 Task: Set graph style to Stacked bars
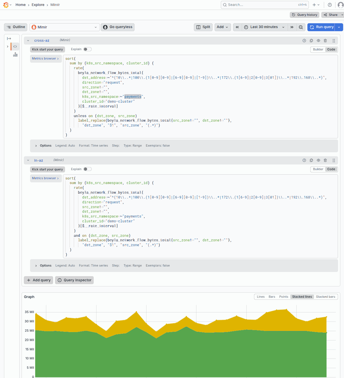point(326,297)
